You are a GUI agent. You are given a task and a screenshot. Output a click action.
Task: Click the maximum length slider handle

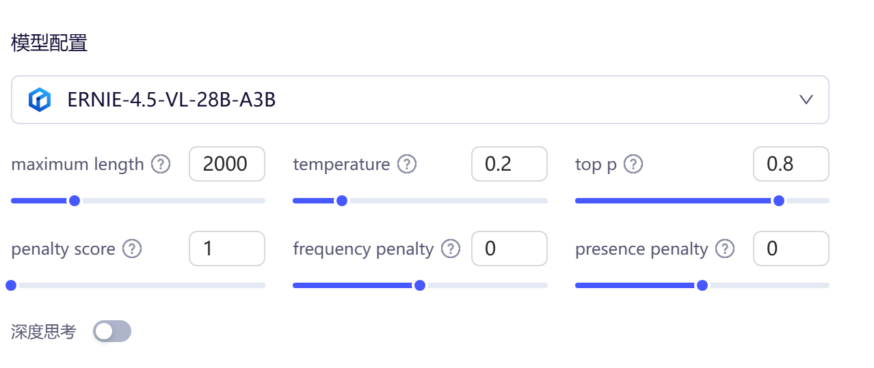pos(75,201)
